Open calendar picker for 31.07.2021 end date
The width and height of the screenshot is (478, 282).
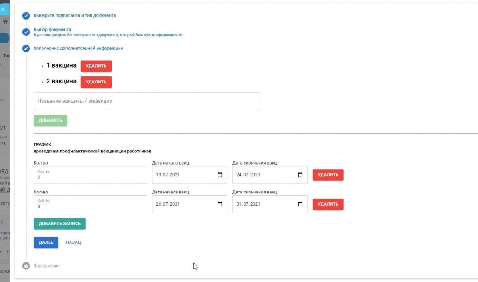(x=300, y=204)
